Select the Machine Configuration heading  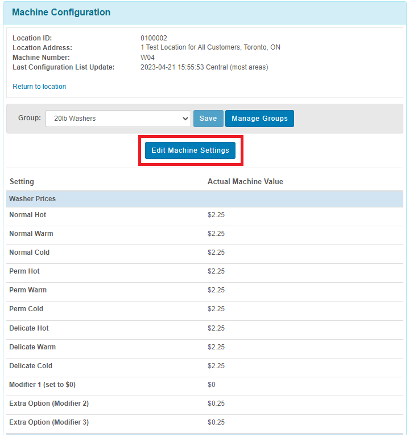[61, 12]
